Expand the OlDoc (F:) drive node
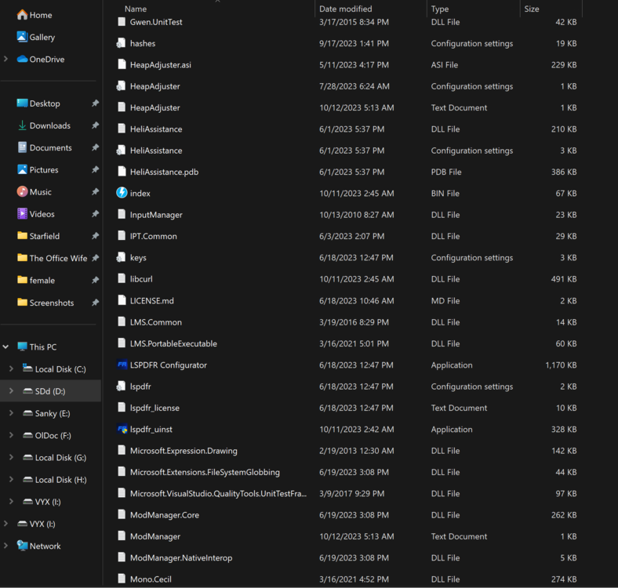Screen dimensions: 618x588 [x=12, y=435]
